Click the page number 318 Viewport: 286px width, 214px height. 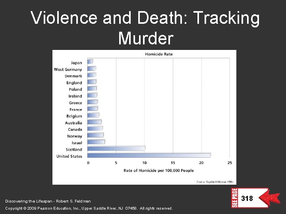click(247, 198)
